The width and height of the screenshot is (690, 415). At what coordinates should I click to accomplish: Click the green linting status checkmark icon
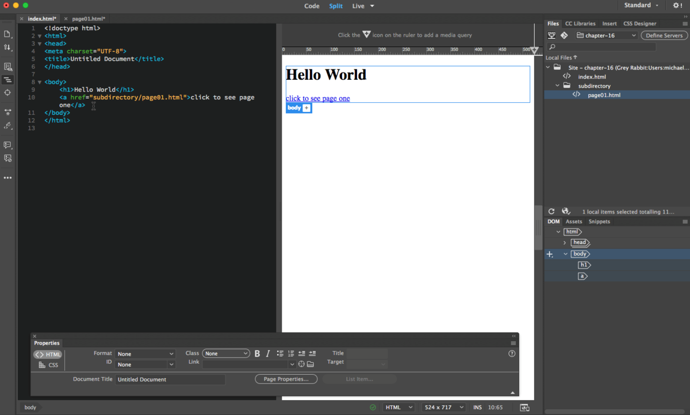[373, 408]
